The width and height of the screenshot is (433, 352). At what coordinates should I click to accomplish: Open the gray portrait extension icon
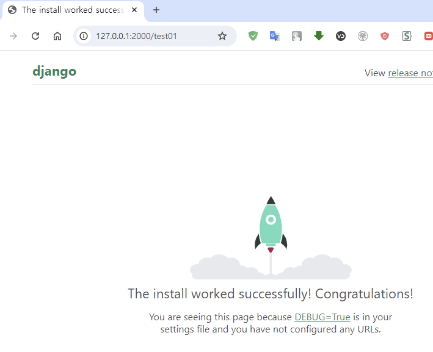[x=297, y=36]
